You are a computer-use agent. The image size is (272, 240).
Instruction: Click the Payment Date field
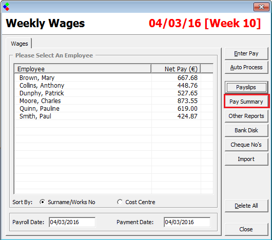pyautogui.click(x=187, y=222)
